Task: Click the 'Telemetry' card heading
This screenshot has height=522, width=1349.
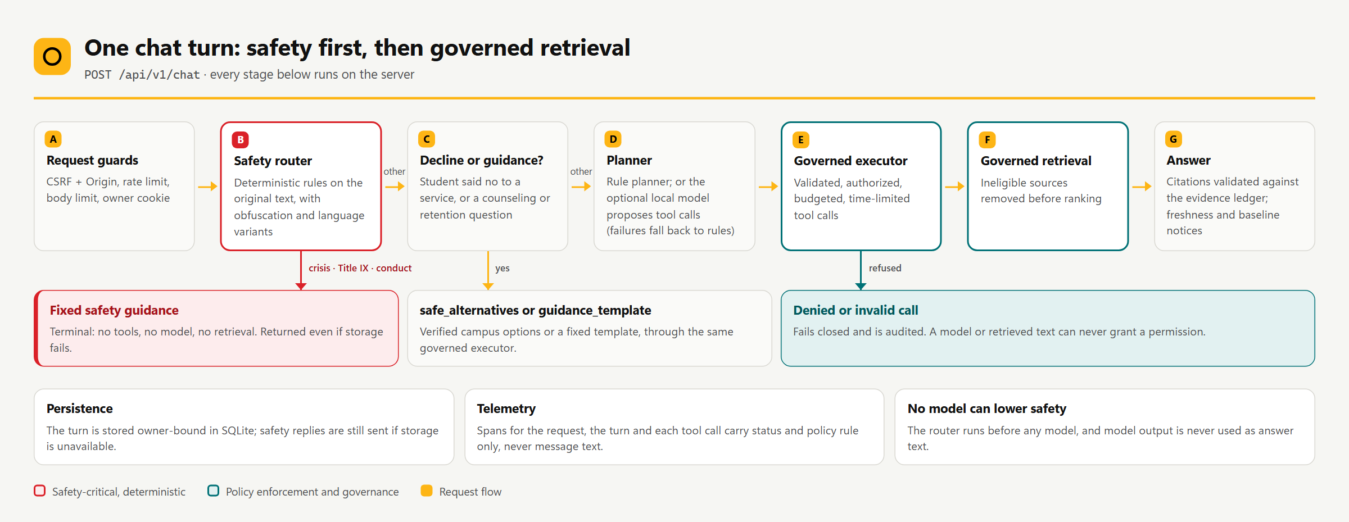Action: click(506, 408)
